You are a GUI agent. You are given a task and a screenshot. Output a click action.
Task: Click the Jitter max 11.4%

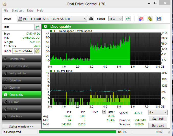coord(111,120)
